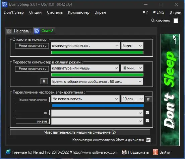Click 'Если неактивны' in sleep mode section

[x=32, y=69]
